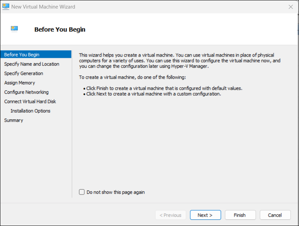Enable Do not show this page again

82,192
